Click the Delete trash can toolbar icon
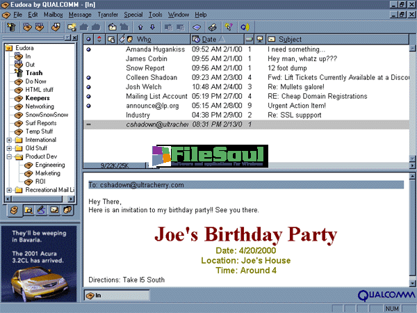 tap(10, 27)
